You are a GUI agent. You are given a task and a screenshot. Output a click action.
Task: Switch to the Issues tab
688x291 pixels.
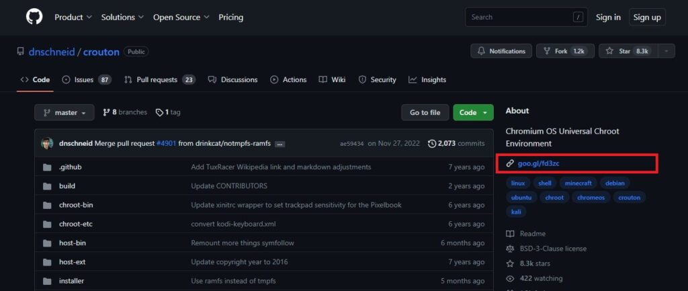(87, 79)
